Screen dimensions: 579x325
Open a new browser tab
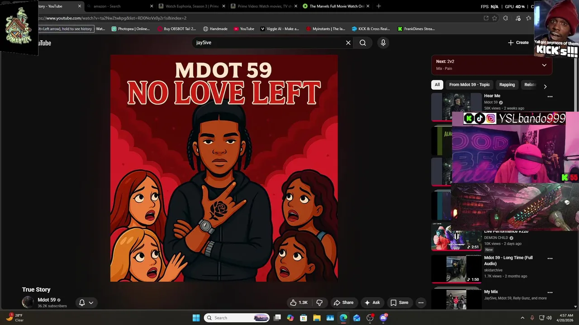coord(379,6)
